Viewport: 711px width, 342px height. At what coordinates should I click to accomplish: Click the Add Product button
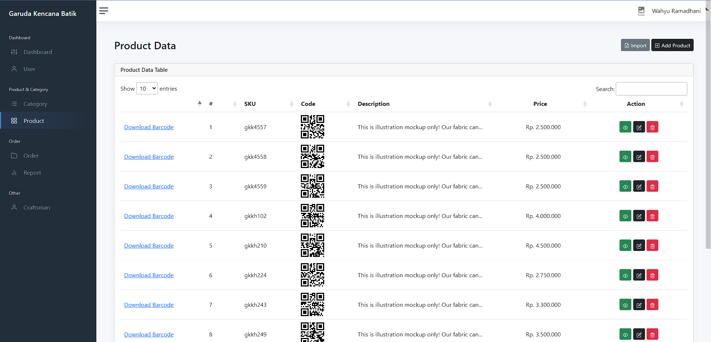point(672,46)
